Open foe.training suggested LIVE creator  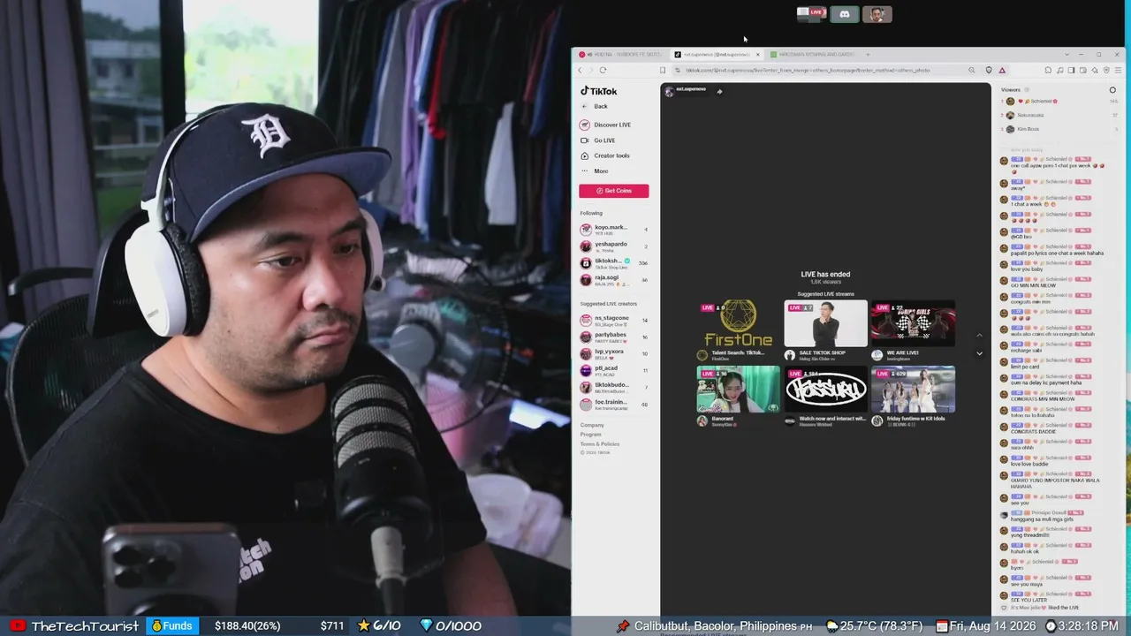coord(614,404)
